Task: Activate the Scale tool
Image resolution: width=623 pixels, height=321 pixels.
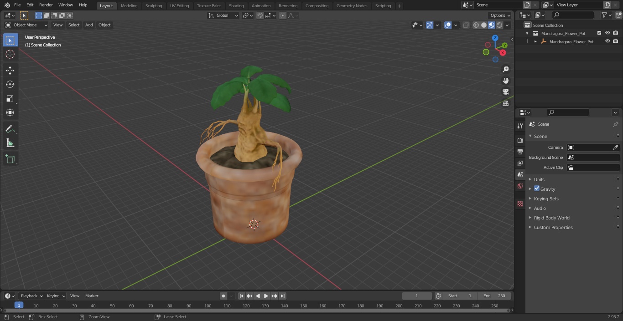Action: 10,98
